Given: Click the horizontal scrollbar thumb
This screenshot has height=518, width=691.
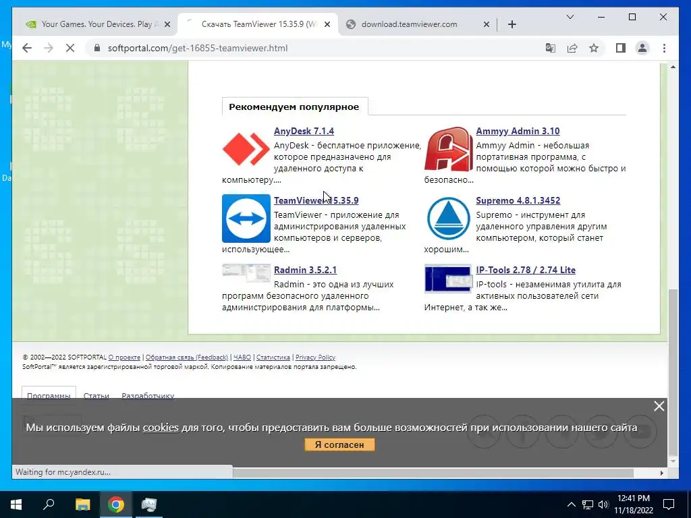Looking at the screenshot, I should (x=433, y=473).
